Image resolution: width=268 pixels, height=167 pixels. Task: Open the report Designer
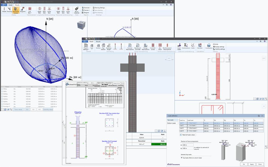coord(85,13)
